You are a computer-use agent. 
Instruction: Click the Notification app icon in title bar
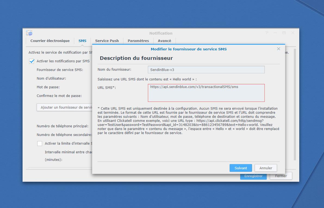pyautogui.click(x=29, y=33)
